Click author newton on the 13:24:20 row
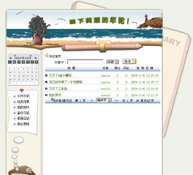 pyautogui.click(x=106, y=89)
